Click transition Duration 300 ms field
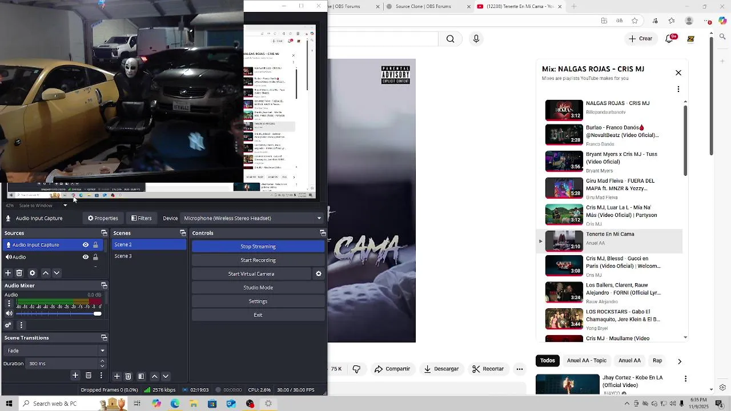 pos(63,364)
